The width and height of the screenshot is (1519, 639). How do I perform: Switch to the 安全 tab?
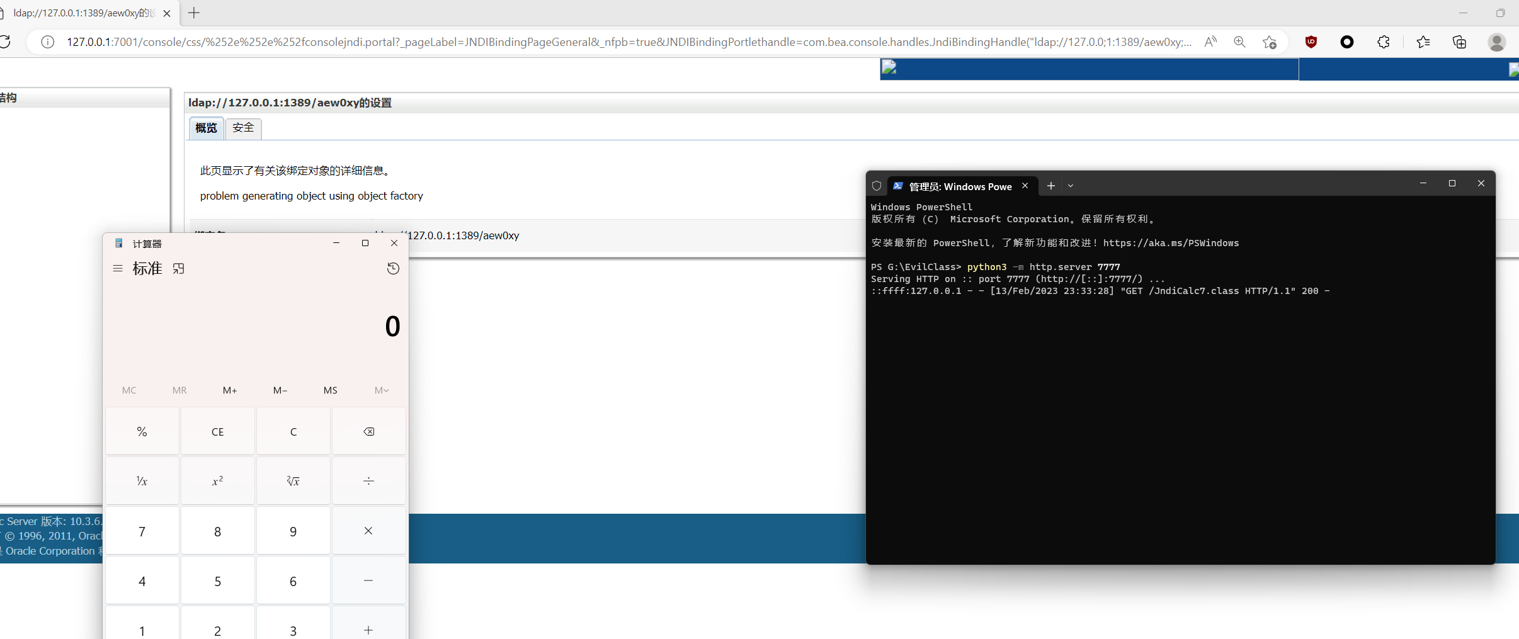pyautogui.click(x=243, y=128)
